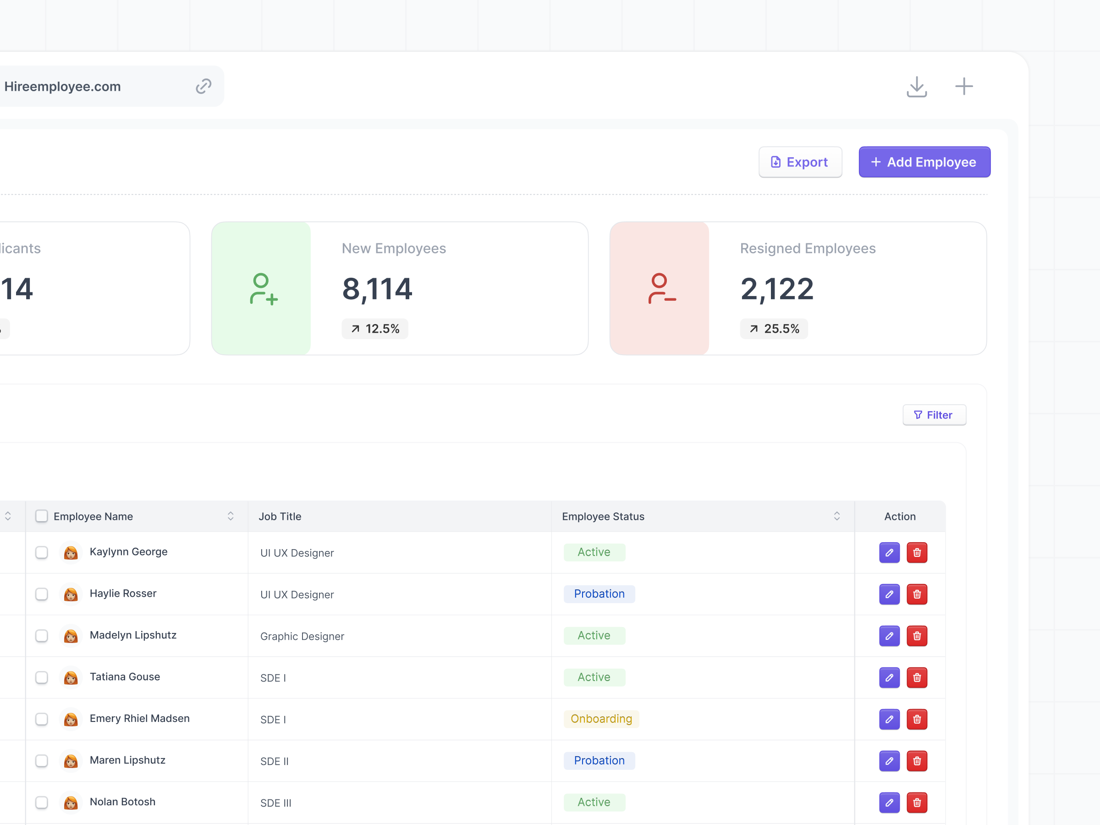Open the Filter panel
Screen dimensions: 1100x825
[x=934, y=415]
